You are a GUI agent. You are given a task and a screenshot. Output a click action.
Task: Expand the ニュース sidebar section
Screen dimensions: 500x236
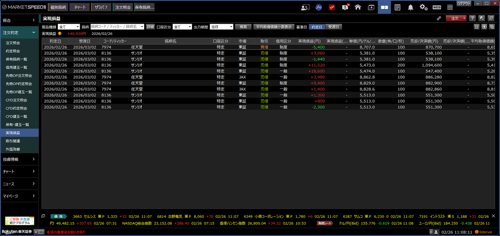19,184
